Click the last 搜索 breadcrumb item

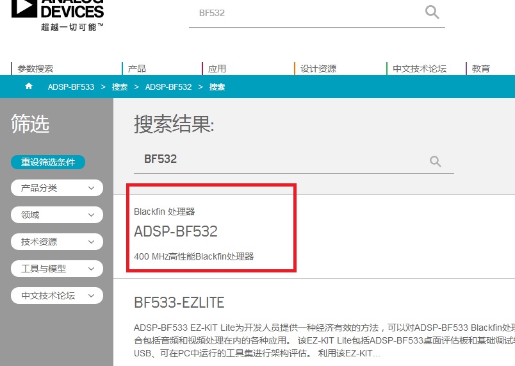point(217,87)
